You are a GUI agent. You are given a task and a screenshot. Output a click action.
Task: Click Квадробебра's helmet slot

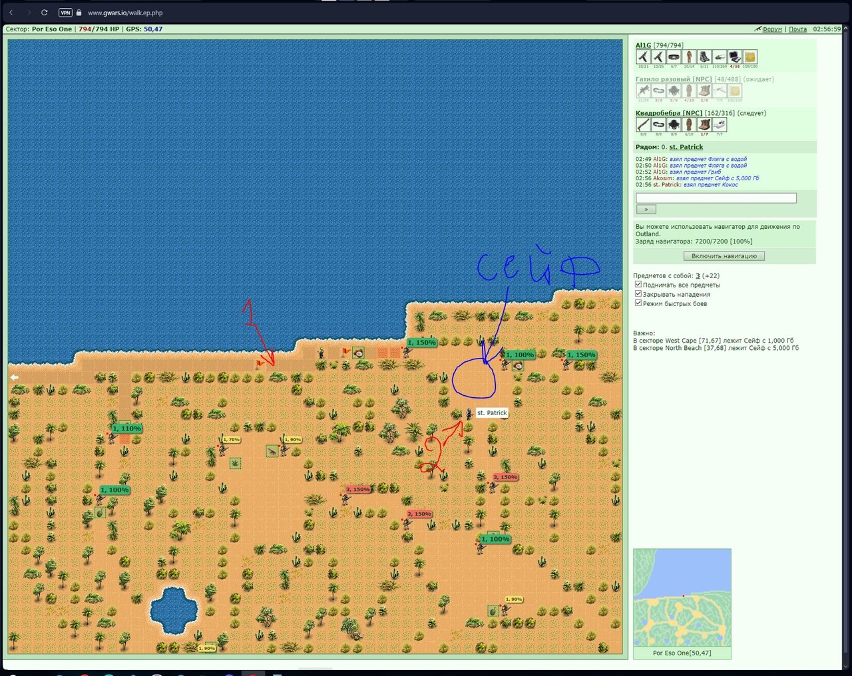(x=674, y=125)
